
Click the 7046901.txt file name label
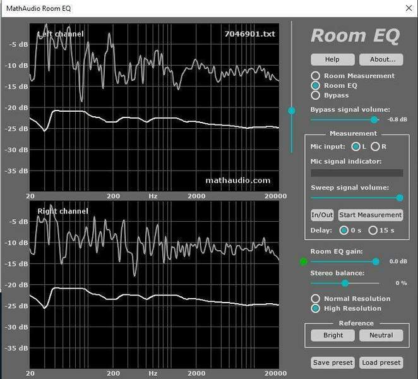pyautogui.click(x=249, y=34)
